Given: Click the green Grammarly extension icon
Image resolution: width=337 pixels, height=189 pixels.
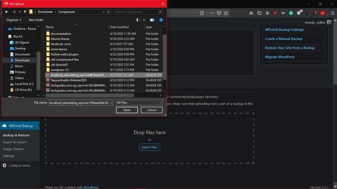Looking at the screenshot, I should coord(291,13).
